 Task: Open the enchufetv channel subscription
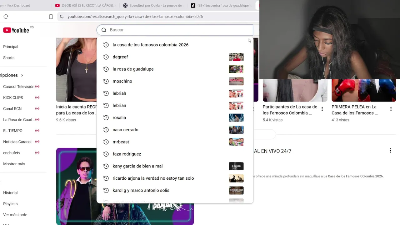click(x=12, y=153)
